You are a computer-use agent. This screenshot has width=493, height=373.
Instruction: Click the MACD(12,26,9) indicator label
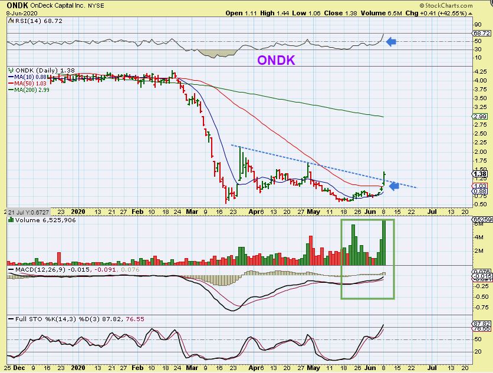point(41,270)
